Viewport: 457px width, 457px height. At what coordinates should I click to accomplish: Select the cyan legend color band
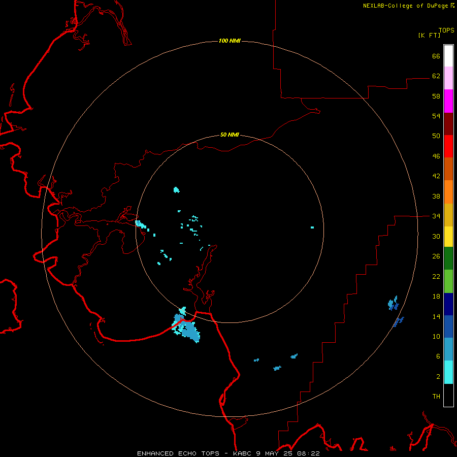(x=448, y=372)
